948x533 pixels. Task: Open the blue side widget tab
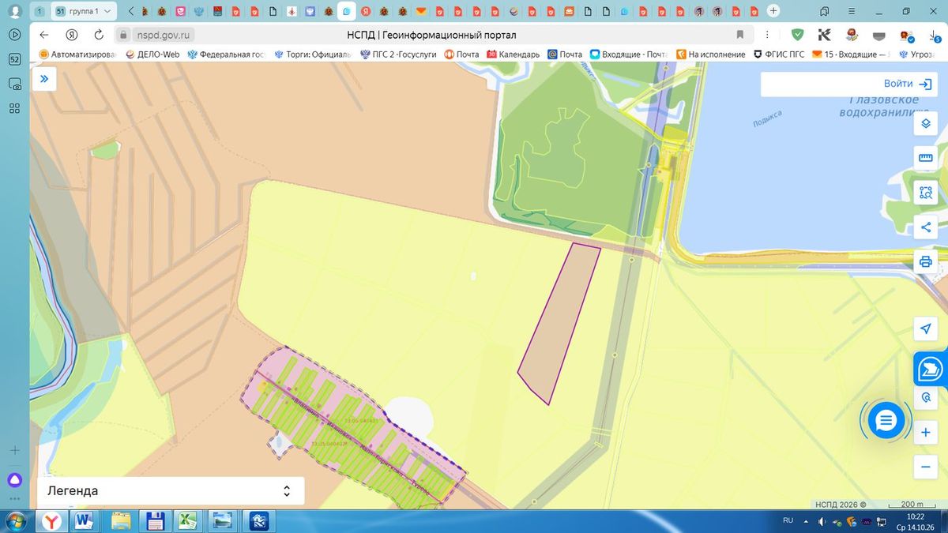(x=931, y=369)
